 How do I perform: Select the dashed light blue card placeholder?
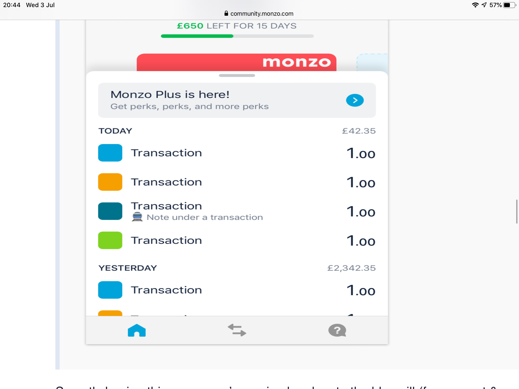(x=372, y=63)
